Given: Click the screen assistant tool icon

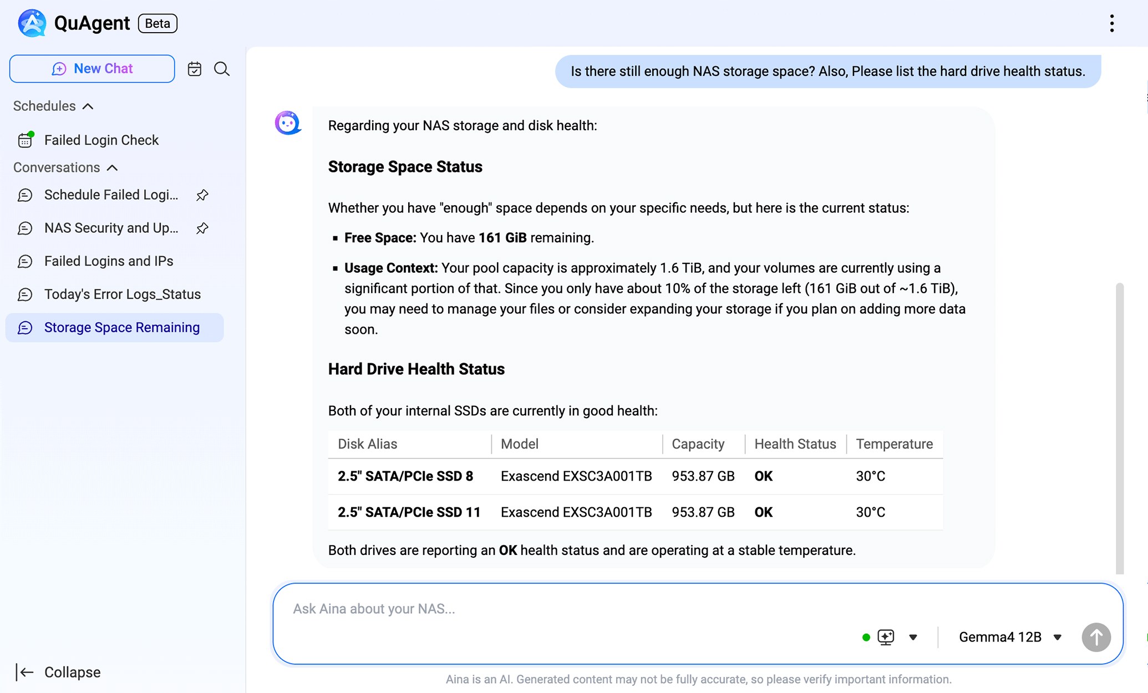Looking at the screenshot, I should point(886,638).
